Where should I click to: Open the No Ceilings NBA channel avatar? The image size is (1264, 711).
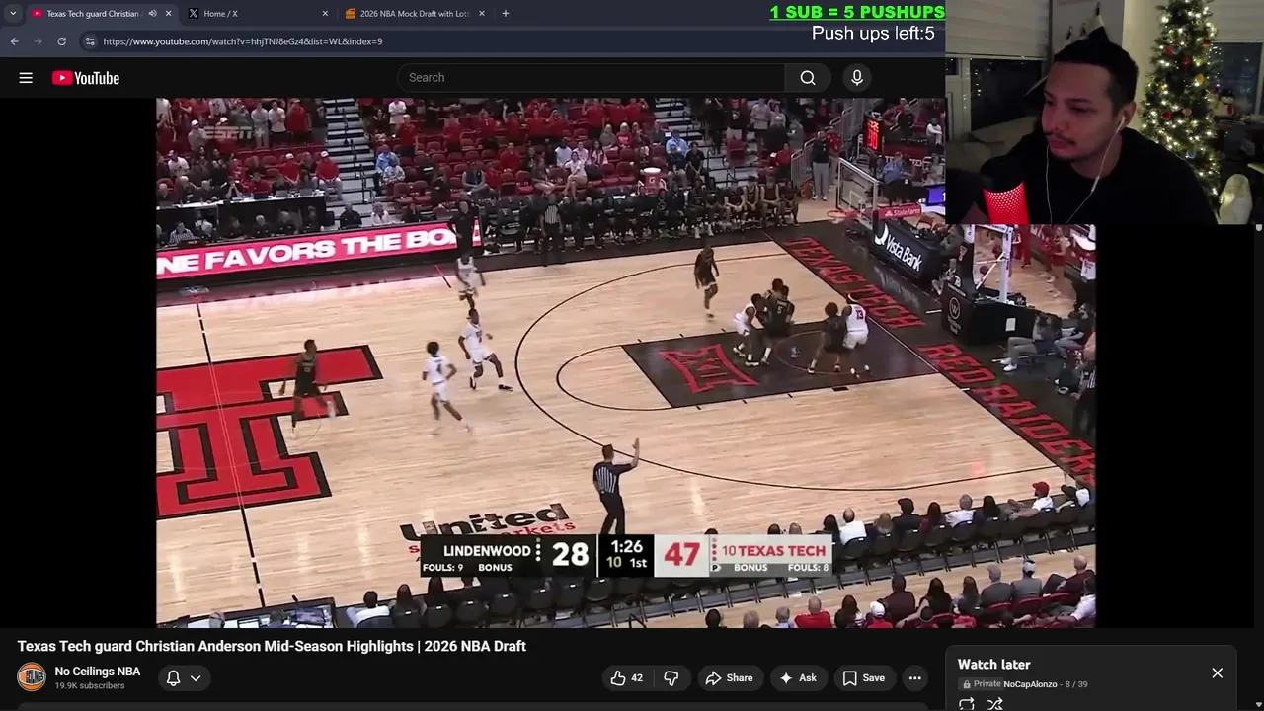coord(32,677)
